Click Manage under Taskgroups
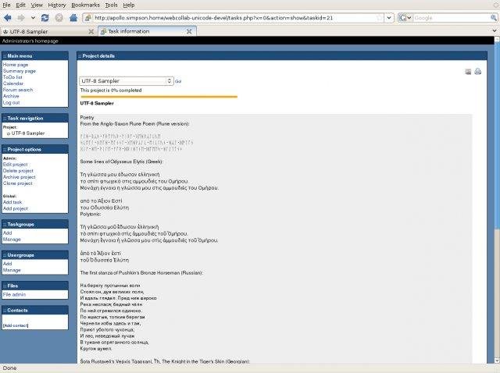Screen dimensions: 500x373 pos(12,240)
